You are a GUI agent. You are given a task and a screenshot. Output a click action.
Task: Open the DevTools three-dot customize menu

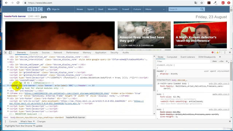(x=225, y=52)
